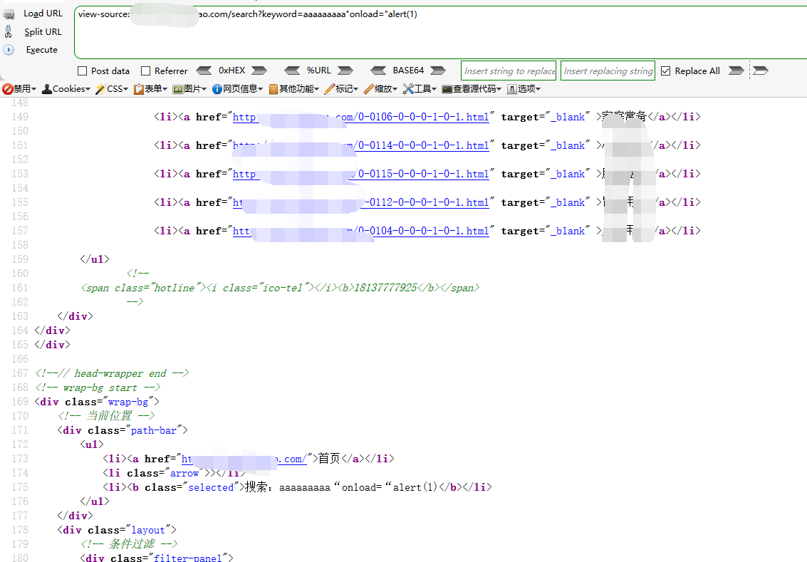
Task: Click the "selected" class value
Action: point(211,487)
